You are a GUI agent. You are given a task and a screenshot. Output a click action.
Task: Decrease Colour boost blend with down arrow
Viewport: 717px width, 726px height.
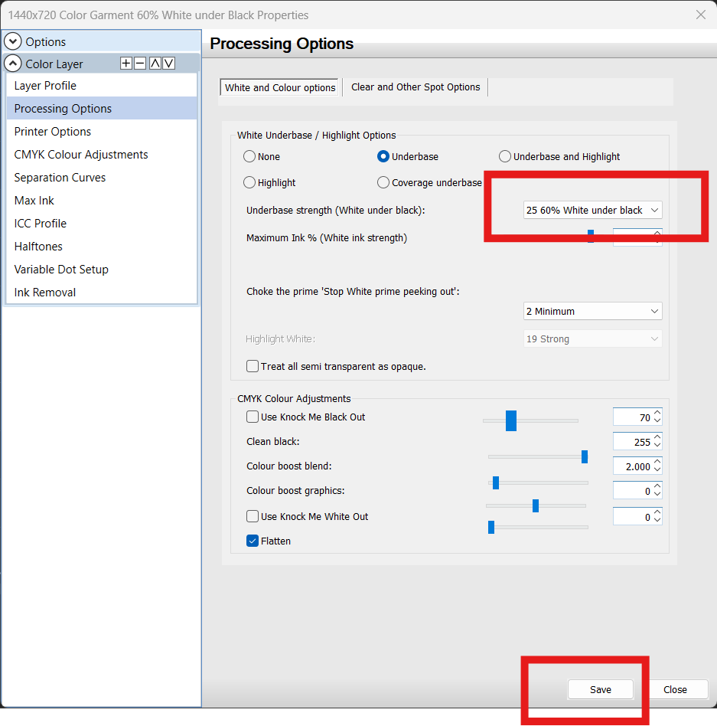point(657,470)
